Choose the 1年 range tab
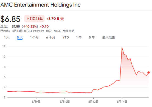Image resolution: width=152 pixels, height=107 pixels. (79, 37)
